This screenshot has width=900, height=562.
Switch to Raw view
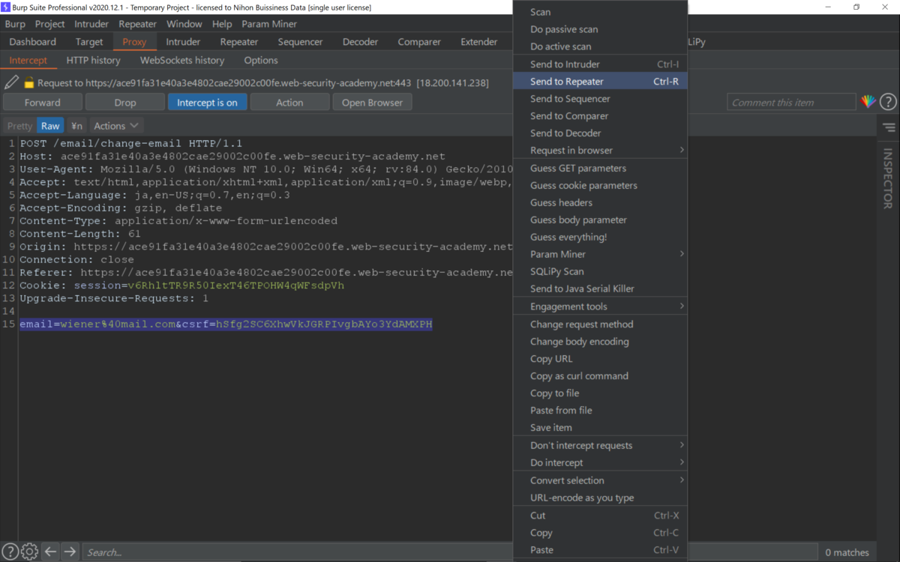coord(50,126)
